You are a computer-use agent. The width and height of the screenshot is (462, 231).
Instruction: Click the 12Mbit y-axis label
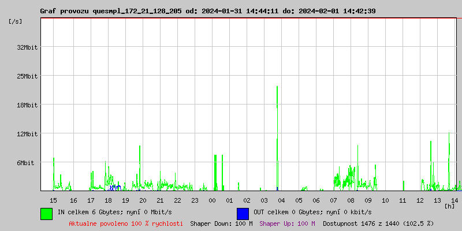click(x=27, y=134)
